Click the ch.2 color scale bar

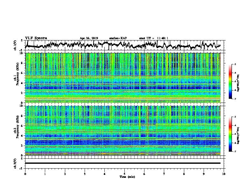point(230,134)
